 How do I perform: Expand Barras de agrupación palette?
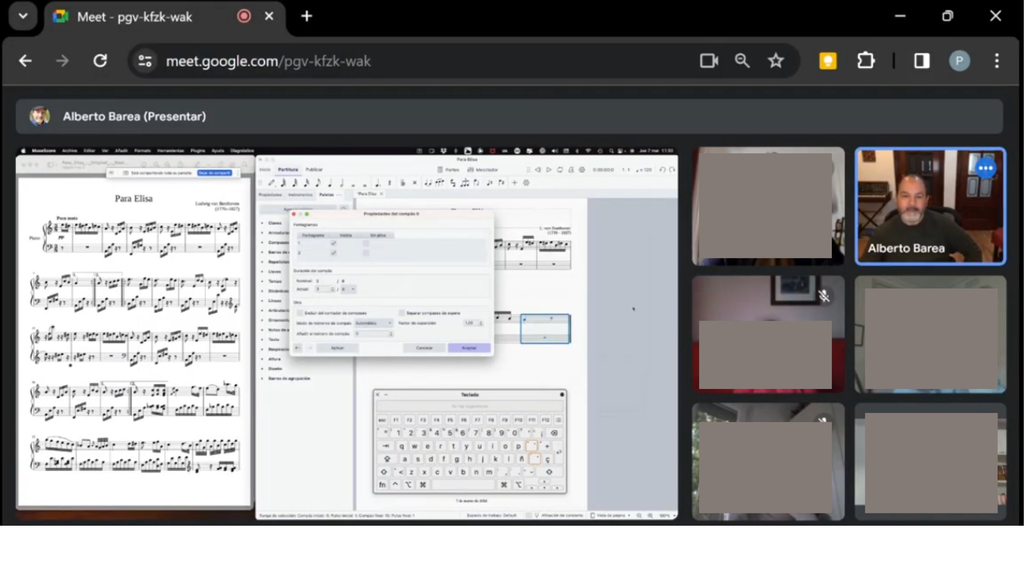point(262,379)
